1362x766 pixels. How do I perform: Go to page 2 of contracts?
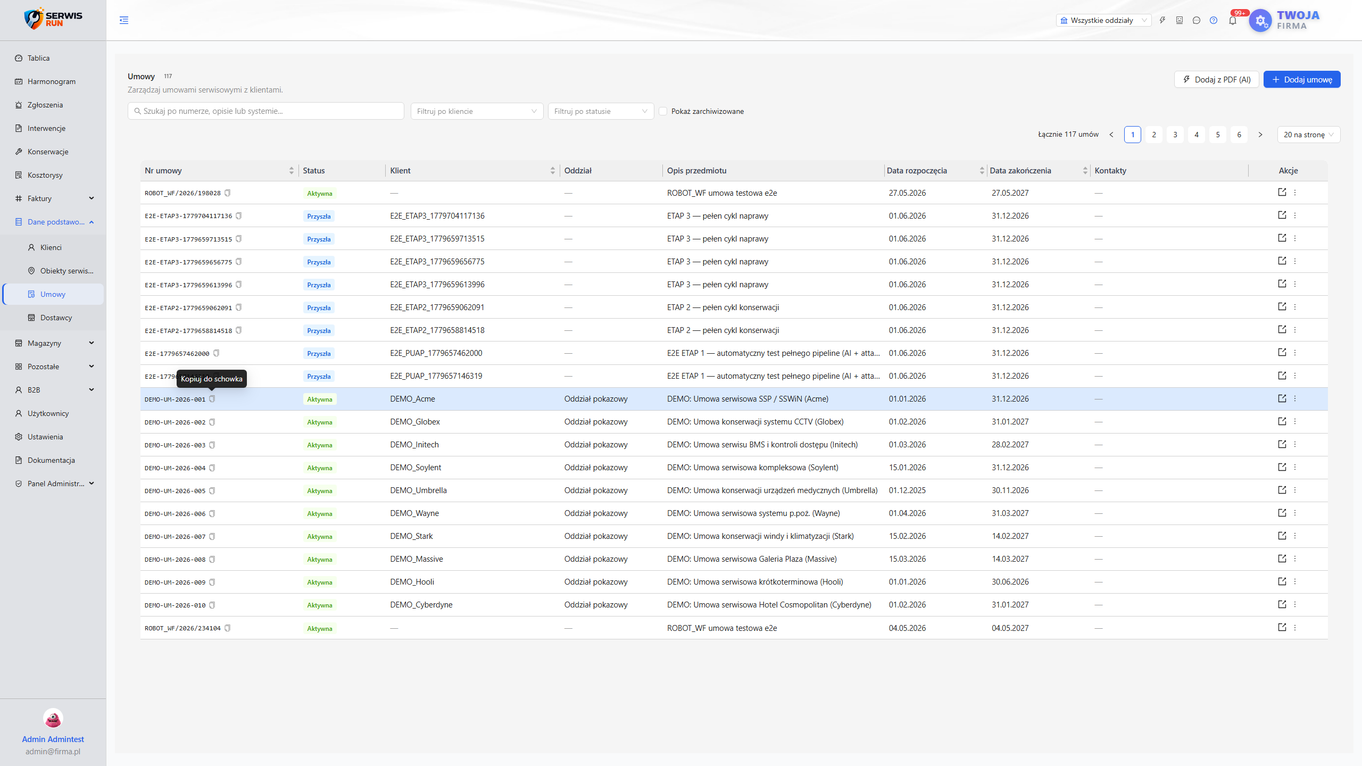(x=1154, y=135)
